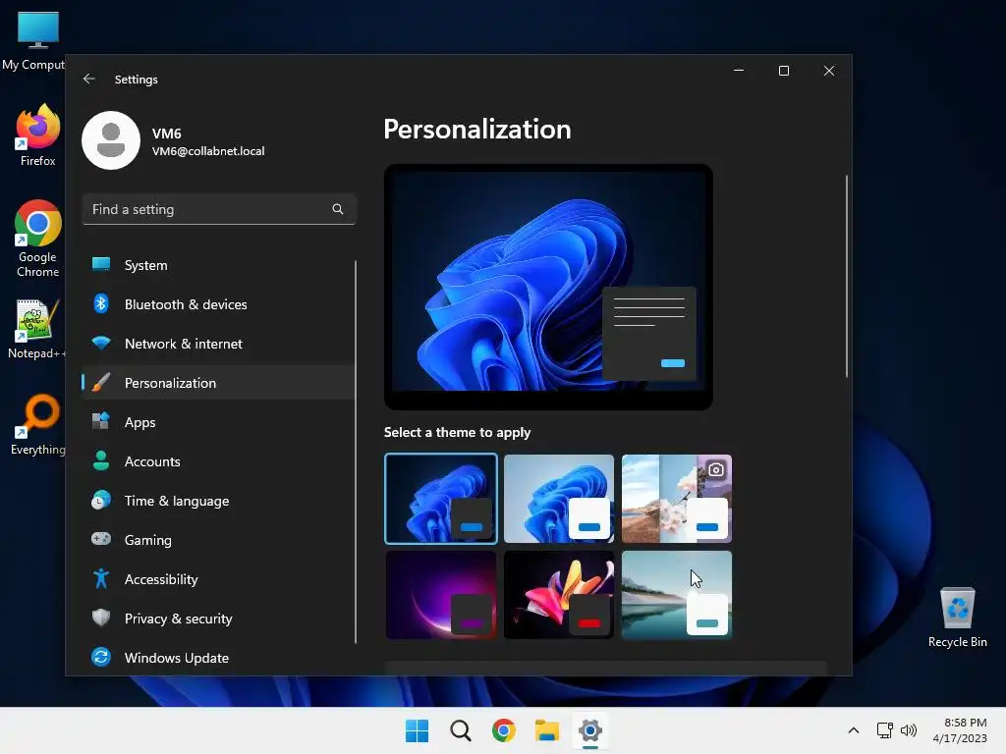
Task: Apply the colorful flower red-accent theme
Action: tap(559, 594)
